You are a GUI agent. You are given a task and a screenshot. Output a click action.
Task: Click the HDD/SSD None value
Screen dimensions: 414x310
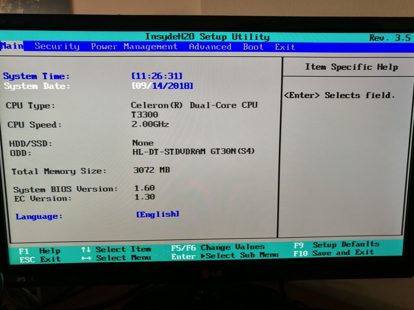click(x=143, y=143)
